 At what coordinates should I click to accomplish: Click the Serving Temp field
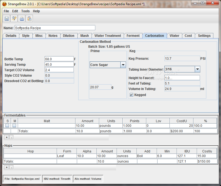pos(59,64)
